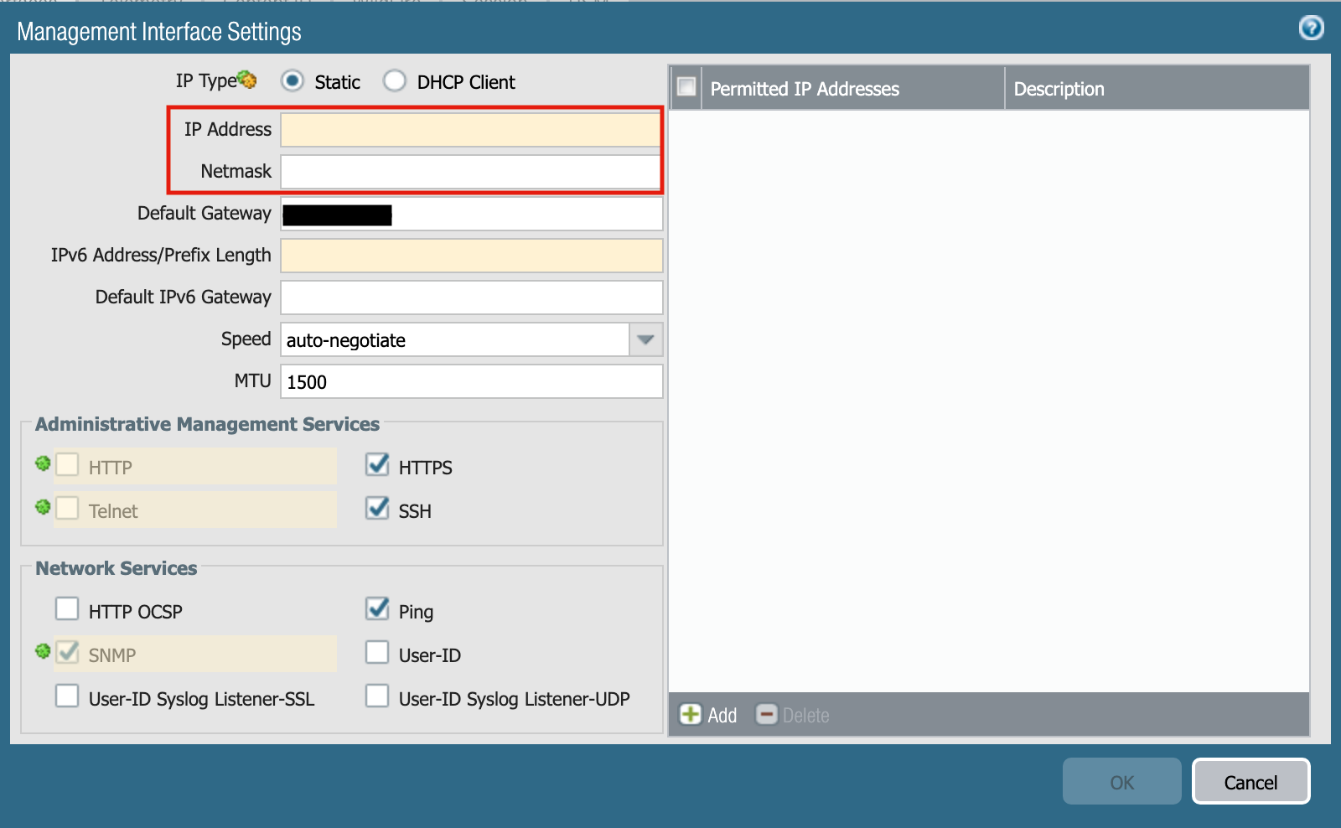1341x828 pixels.
Task: Click the green template icon beside HTTP
Action: coord(43,463)
